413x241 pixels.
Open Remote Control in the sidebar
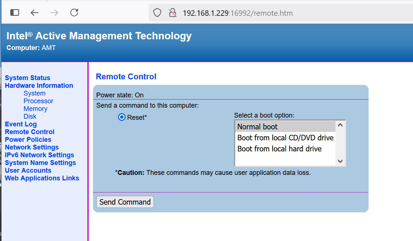[29, 132]
